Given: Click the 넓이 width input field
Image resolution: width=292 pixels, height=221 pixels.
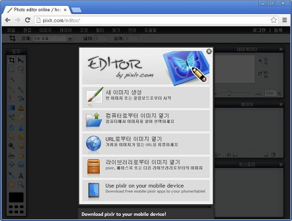Looking at the screenshot, I should (x=101, y=38).
